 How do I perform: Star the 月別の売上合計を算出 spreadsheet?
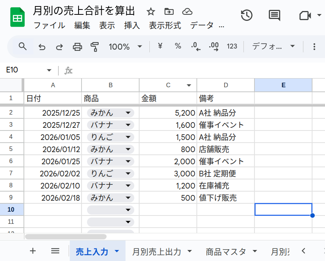[151, 12]
